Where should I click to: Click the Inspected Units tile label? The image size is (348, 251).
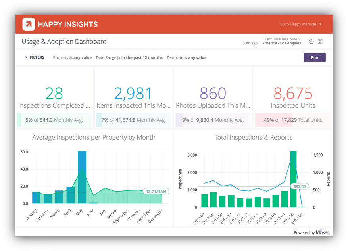click(x=293, y=106)
